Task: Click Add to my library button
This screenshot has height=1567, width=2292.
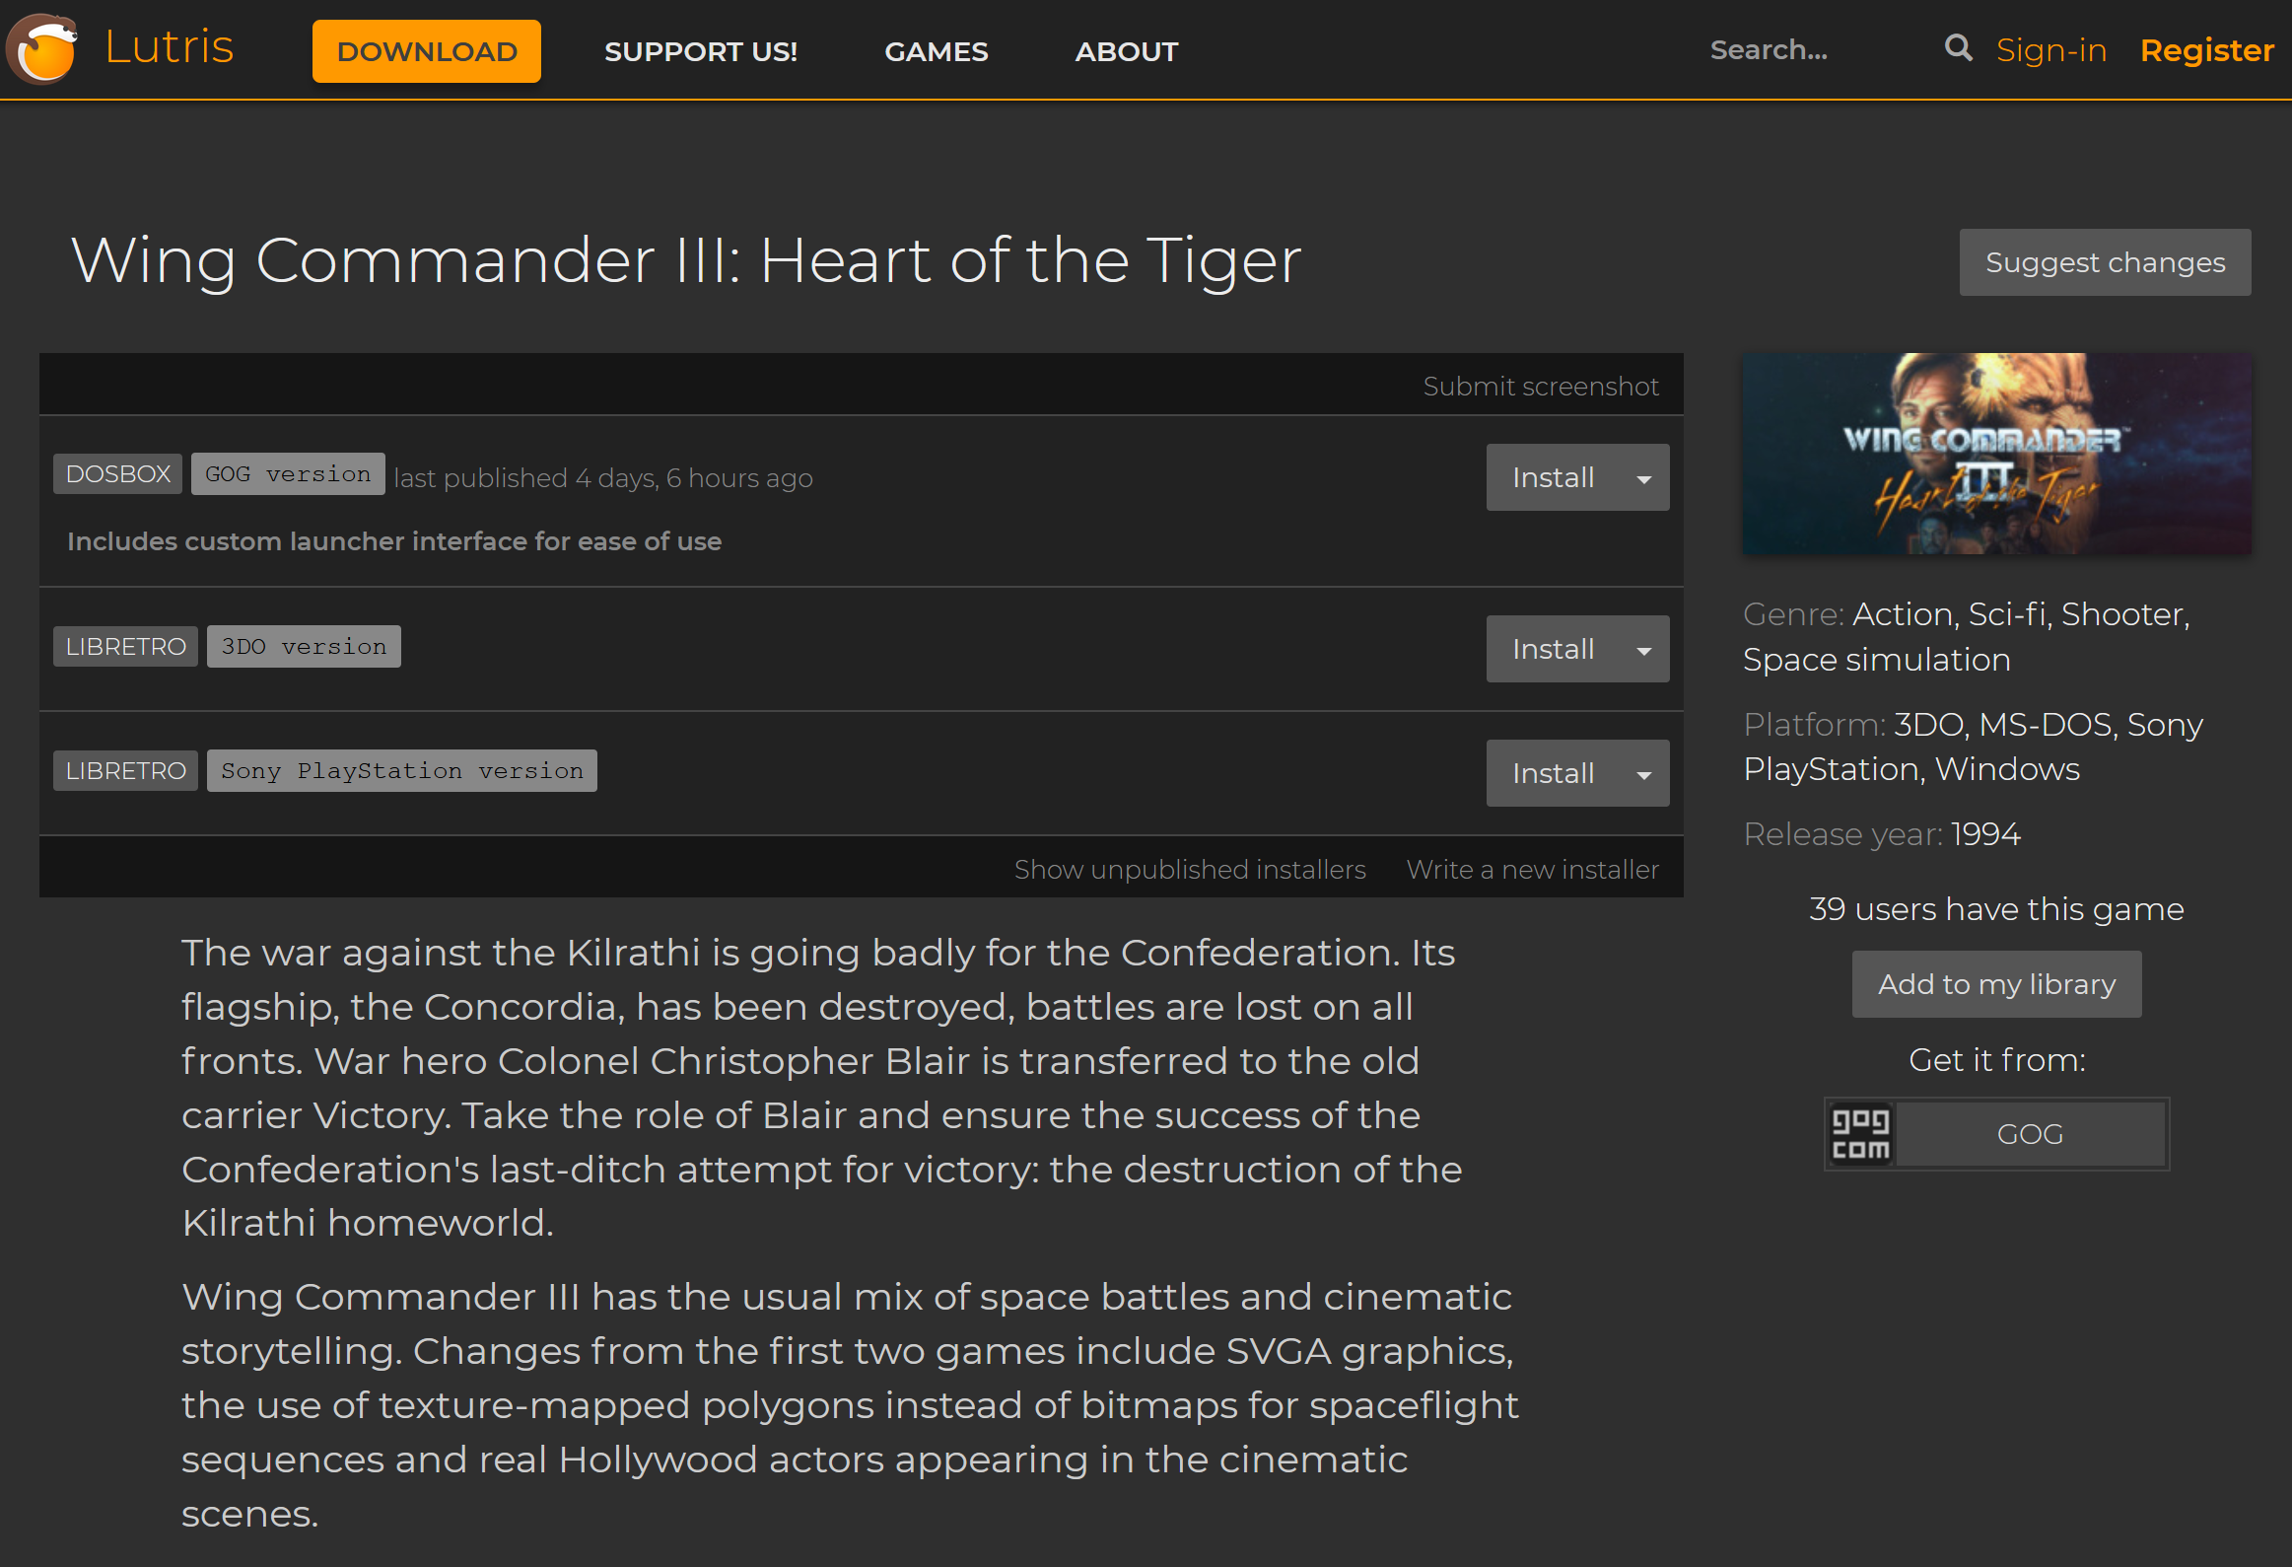Action: (1996, 984)
